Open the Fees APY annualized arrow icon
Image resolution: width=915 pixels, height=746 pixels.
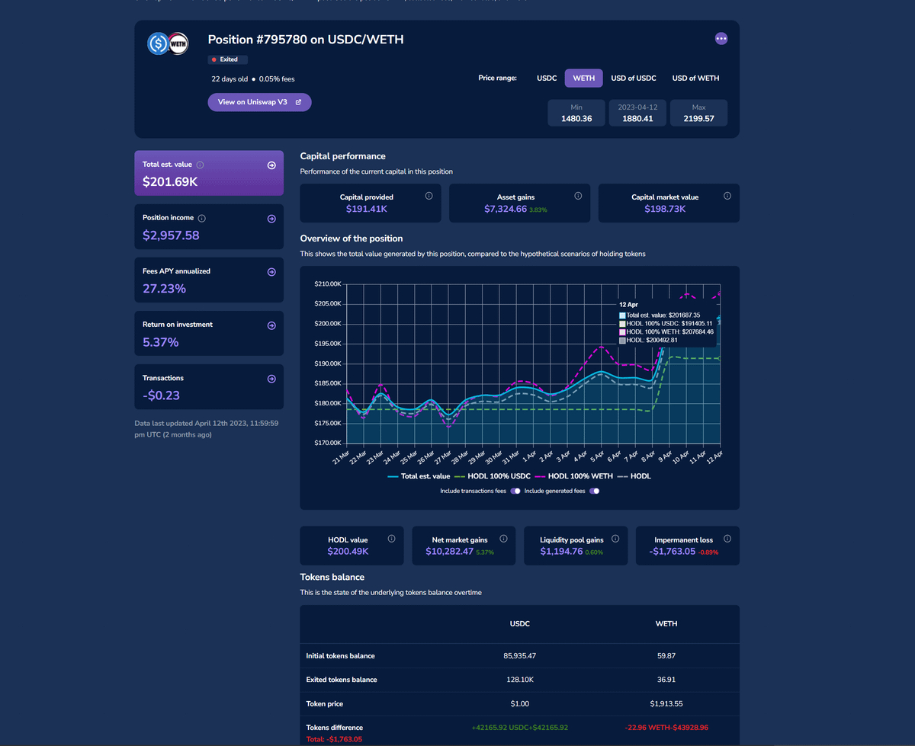(x=271, y=272)
